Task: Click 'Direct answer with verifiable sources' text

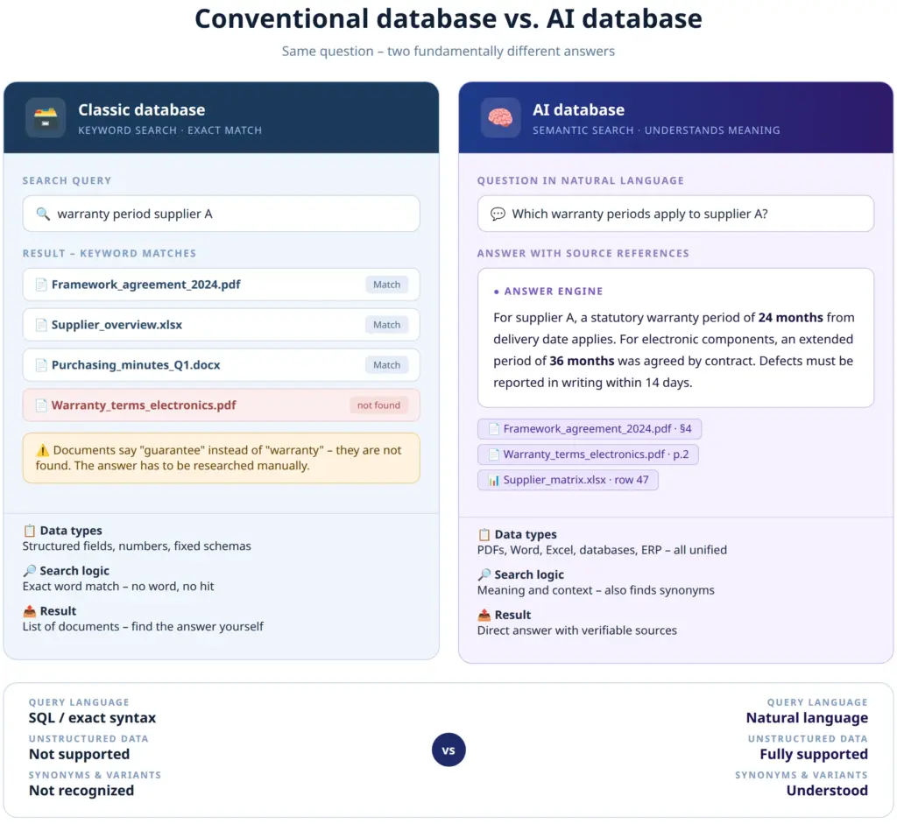Action: 576,630
